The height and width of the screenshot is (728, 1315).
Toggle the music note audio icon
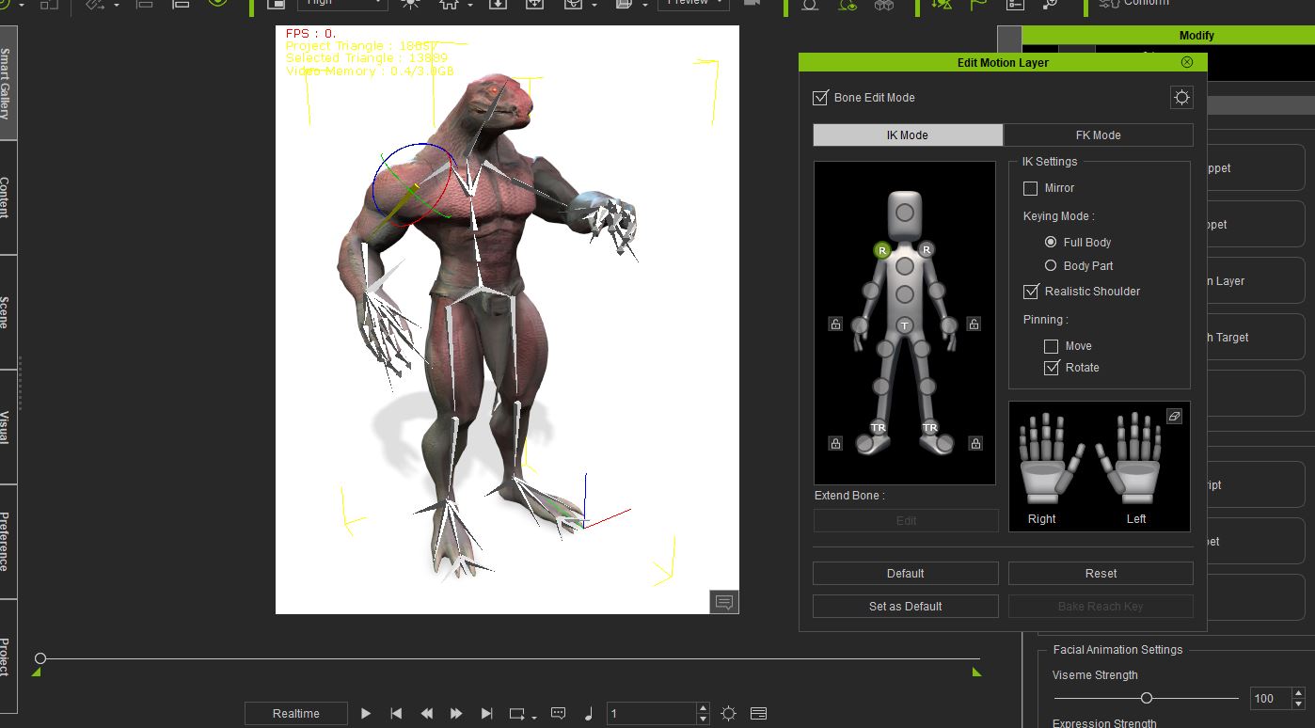tap(589, 714)
